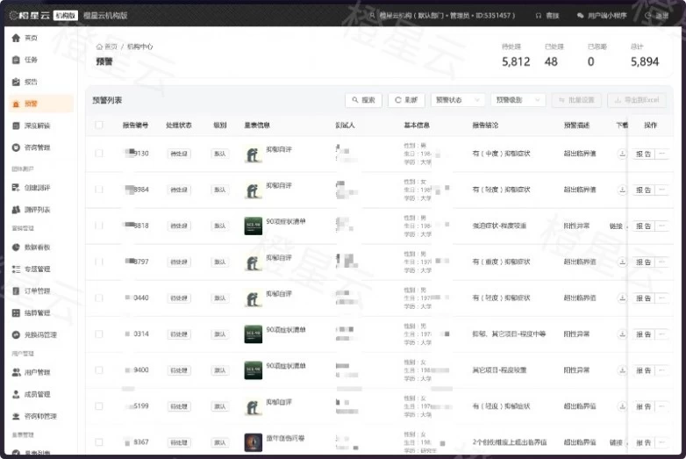Select 预警 in the sidebar menu
Viewport: 686px width, 459px height.
(31, 104)
